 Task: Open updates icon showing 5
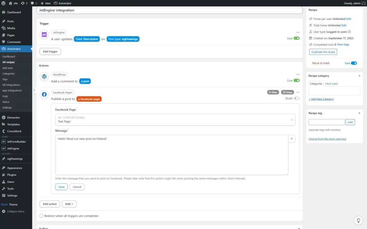(x=23, y=3)
